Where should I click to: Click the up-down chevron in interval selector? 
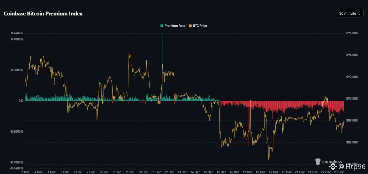[359, 13]
